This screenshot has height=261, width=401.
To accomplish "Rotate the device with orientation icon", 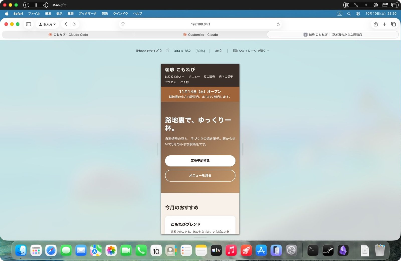I will click(168, 51).
